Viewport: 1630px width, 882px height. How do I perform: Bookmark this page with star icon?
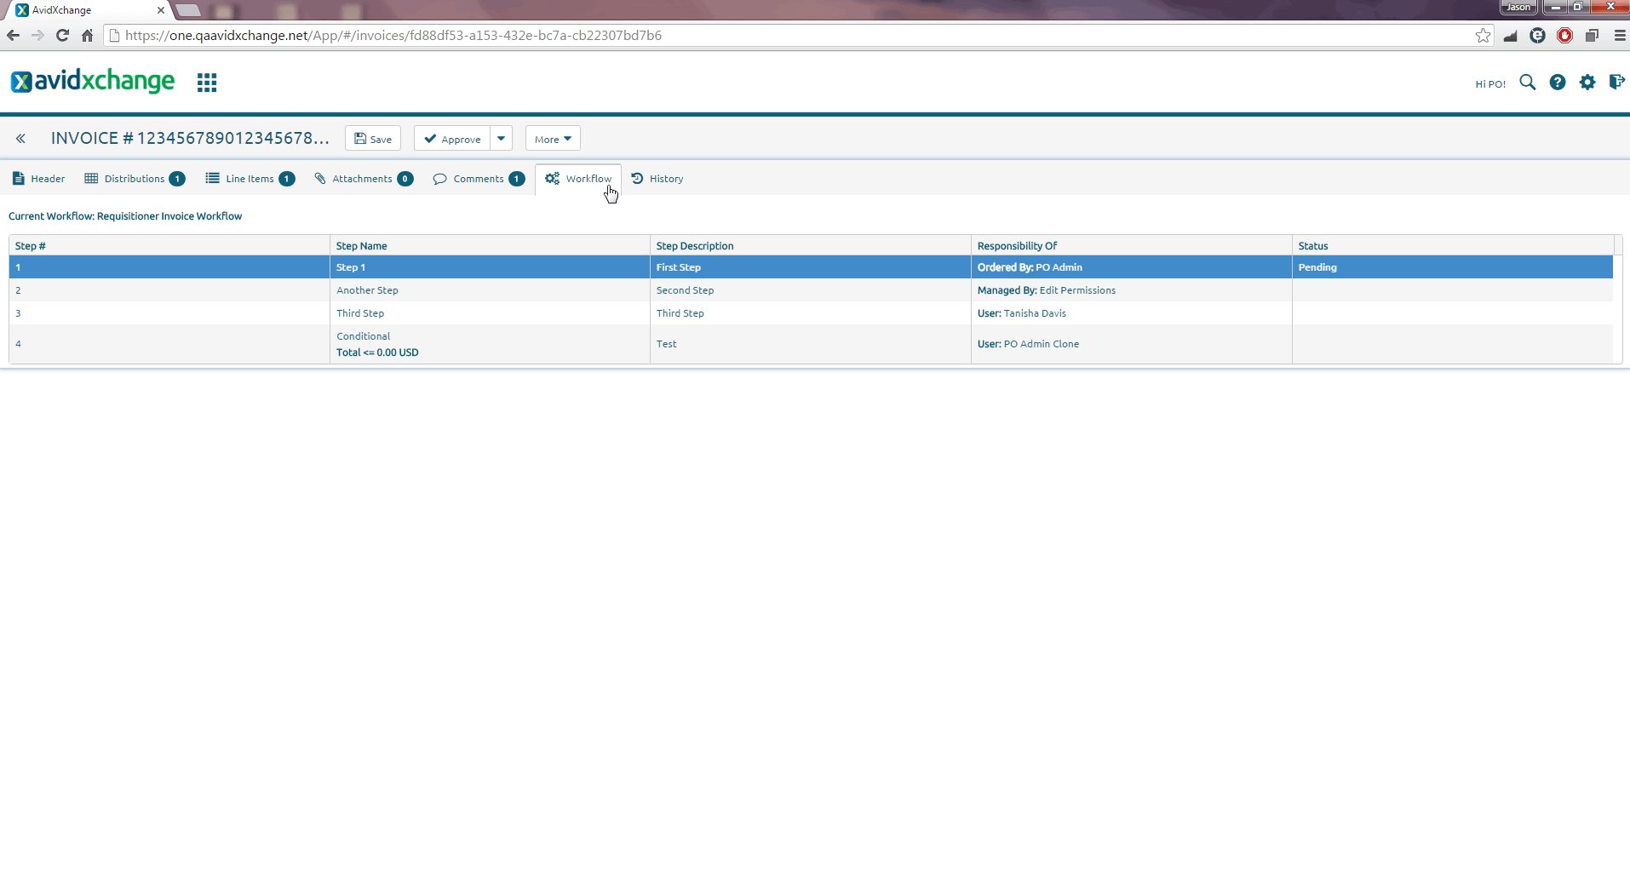[x=1483, y=35]
